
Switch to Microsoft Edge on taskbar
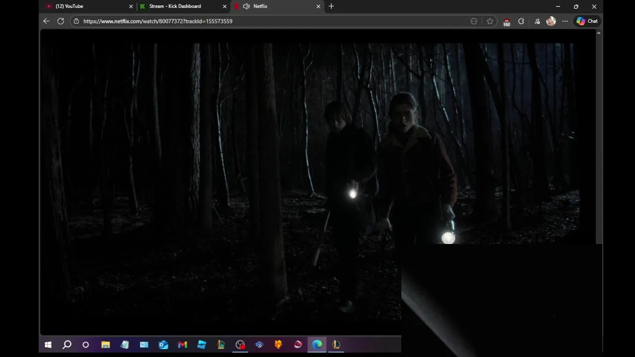317,345
